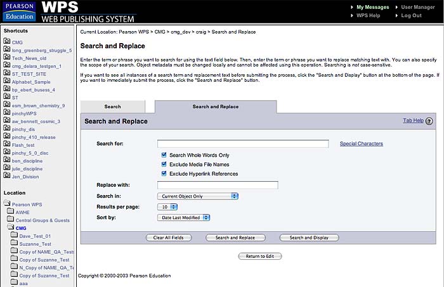
Task: Click the pinchyWPS shortcut icon
Action: (x=7, y=112)
